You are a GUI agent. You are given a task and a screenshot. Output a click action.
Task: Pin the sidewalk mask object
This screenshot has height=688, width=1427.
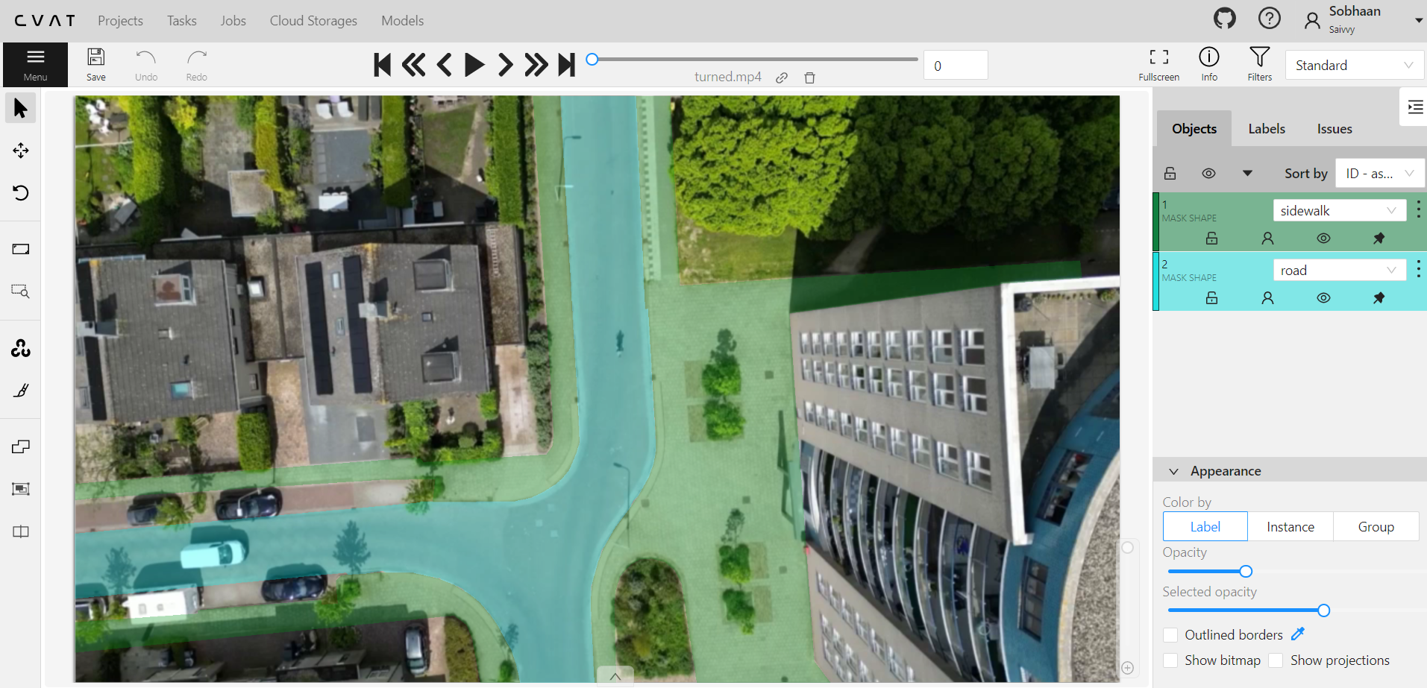1379,239
